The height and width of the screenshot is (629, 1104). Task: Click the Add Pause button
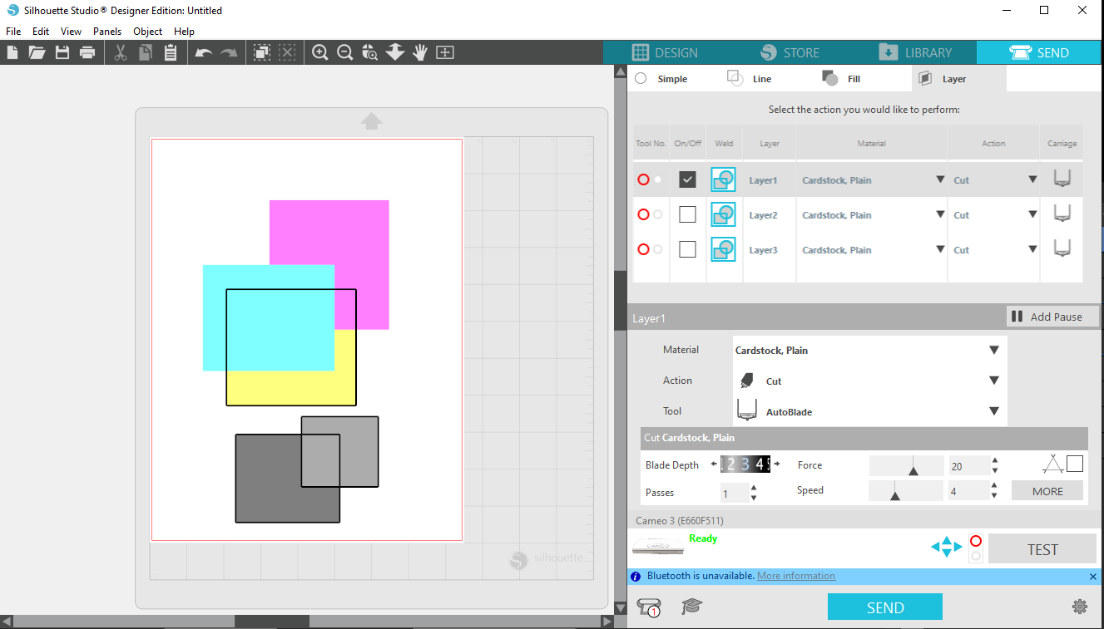[1052, 317]
